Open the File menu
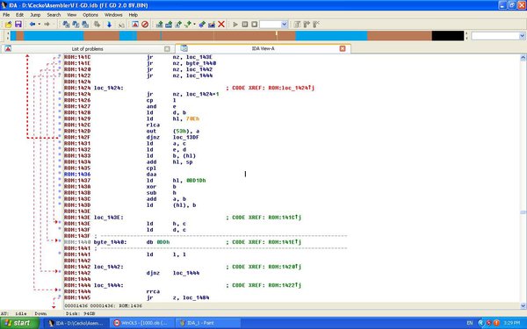The width and height of the screenshot is (527, 329). tap(6, 15)
